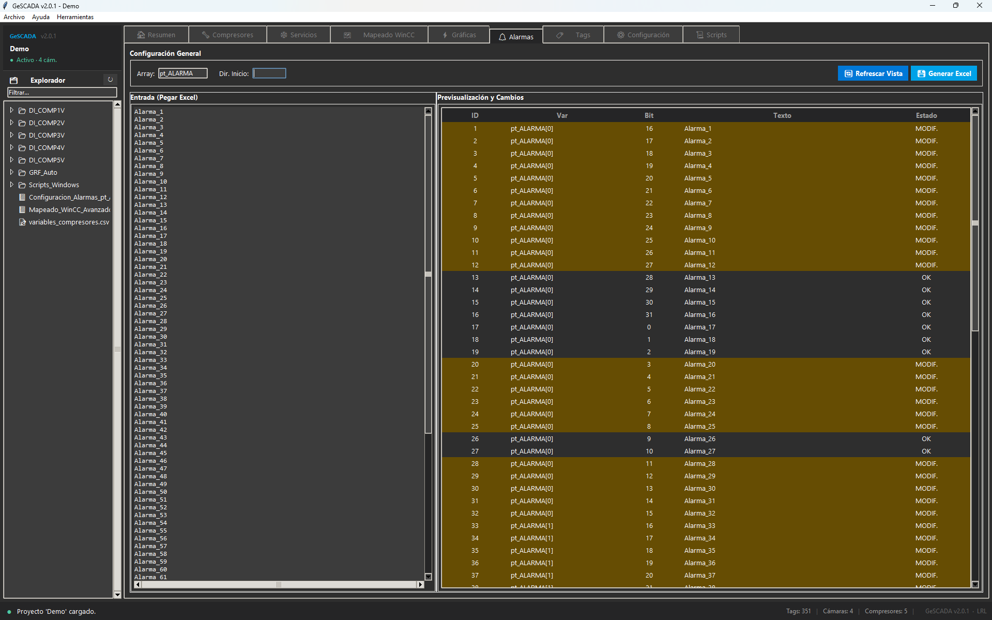Expand the Scripts_Windows folder
This screenshot has width=992, height=620.
11,185
